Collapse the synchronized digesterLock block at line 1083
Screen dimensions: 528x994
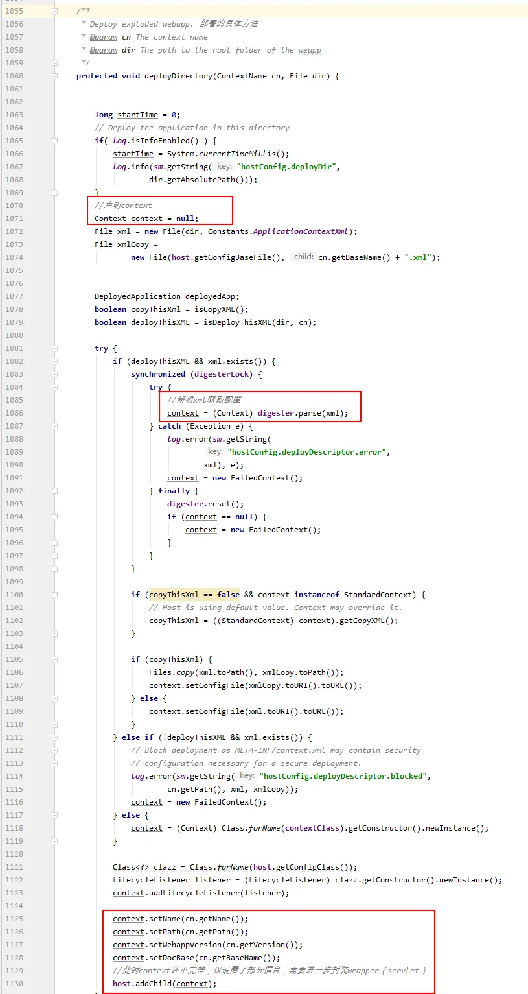(55, 374)
